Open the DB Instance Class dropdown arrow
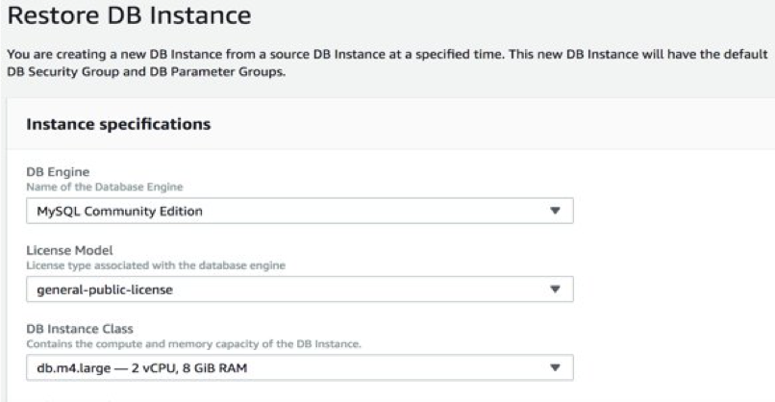775x402 pixels. [554, 367]
